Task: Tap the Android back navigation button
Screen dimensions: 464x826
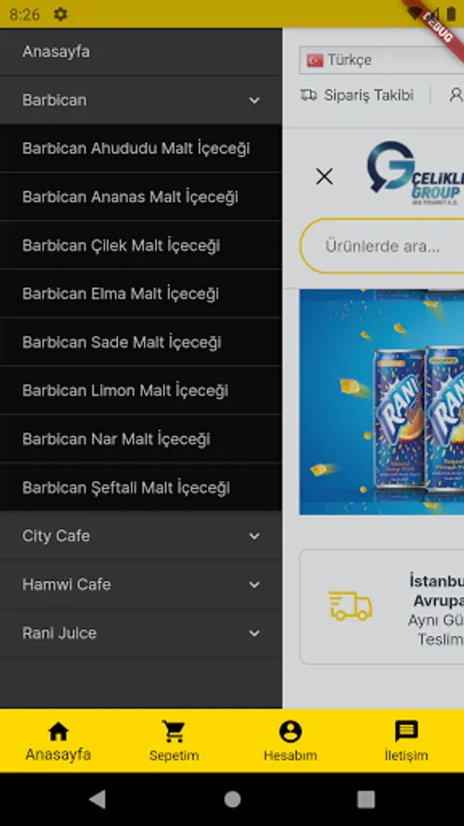Action: point(97,799)
